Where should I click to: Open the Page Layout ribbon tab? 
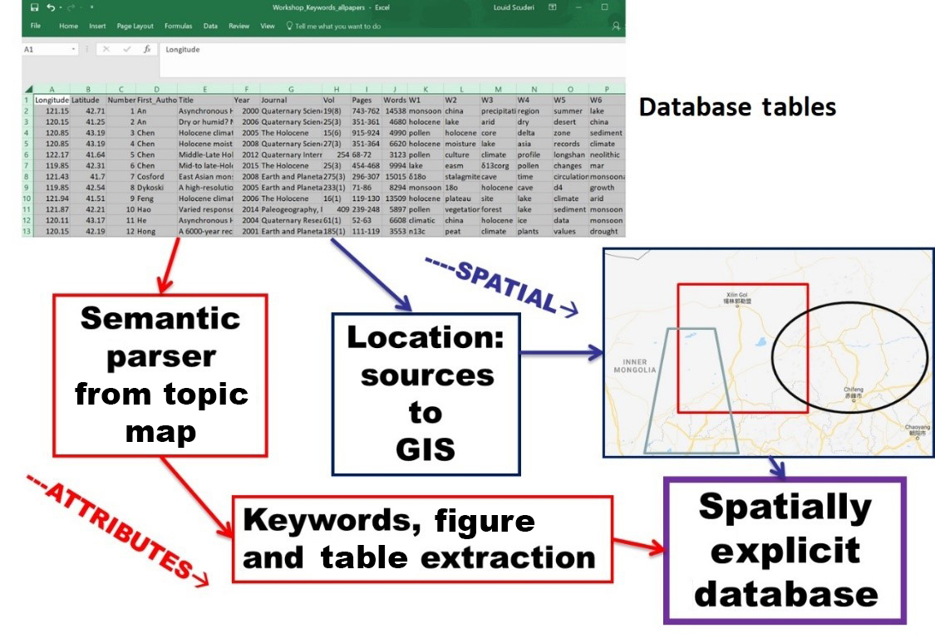click(x=135, y=27)
